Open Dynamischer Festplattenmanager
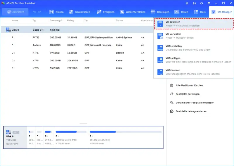Viewport: 234px width, 166px height. 192,103
